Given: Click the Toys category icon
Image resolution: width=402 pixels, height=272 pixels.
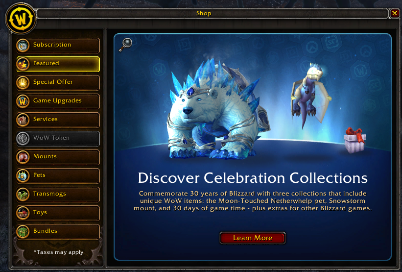Looking at the screenshot, I should [x=23, y=213].
